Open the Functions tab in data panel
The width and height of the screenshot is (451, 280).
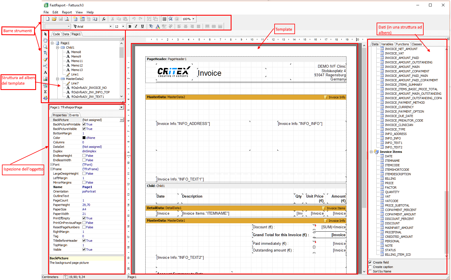pyautogui.click(x=402, y=44)
